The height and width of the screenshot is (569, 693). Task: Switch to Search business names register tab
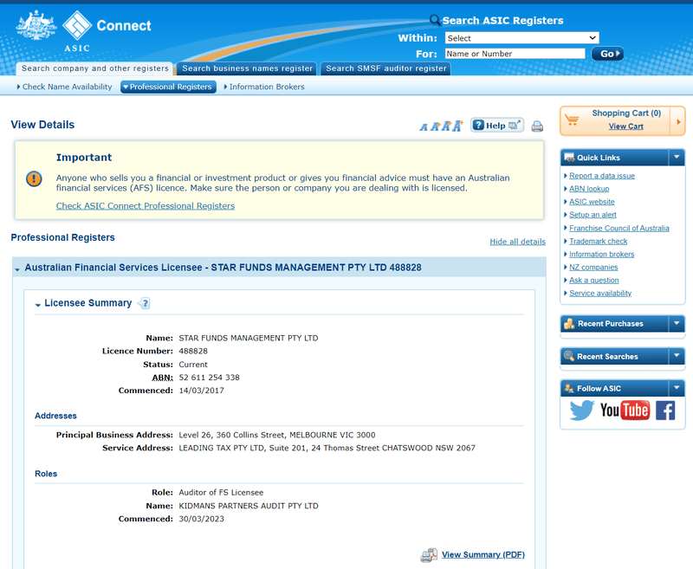pos(247,68)
